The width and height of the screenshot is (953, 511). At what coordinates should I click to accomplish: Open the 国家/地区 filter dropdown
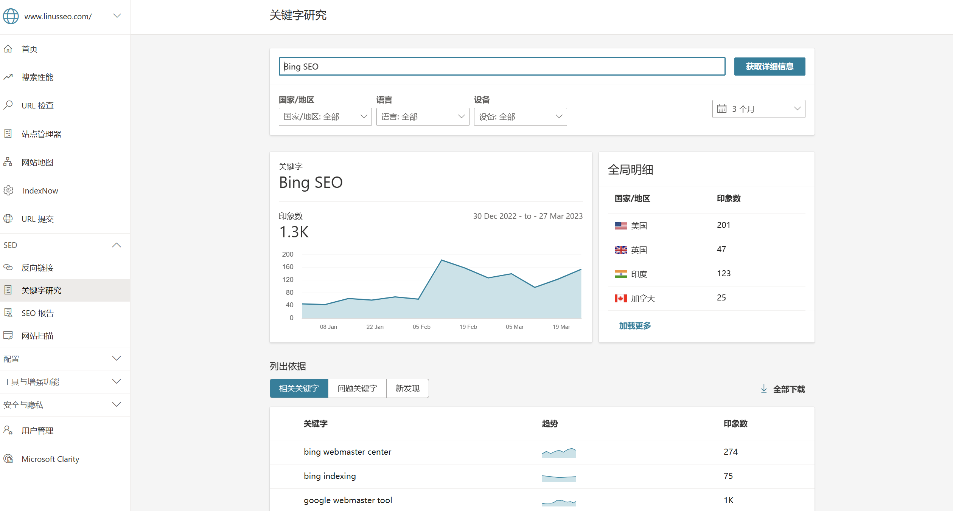[325, 116]
